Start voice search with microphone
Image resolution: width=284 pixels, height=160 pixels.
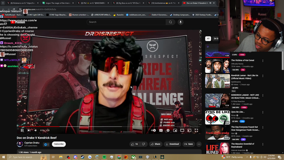181,22
